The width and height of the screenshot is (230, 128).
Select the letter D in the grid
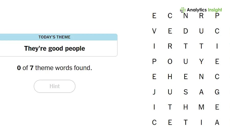[x=186, y=31]
